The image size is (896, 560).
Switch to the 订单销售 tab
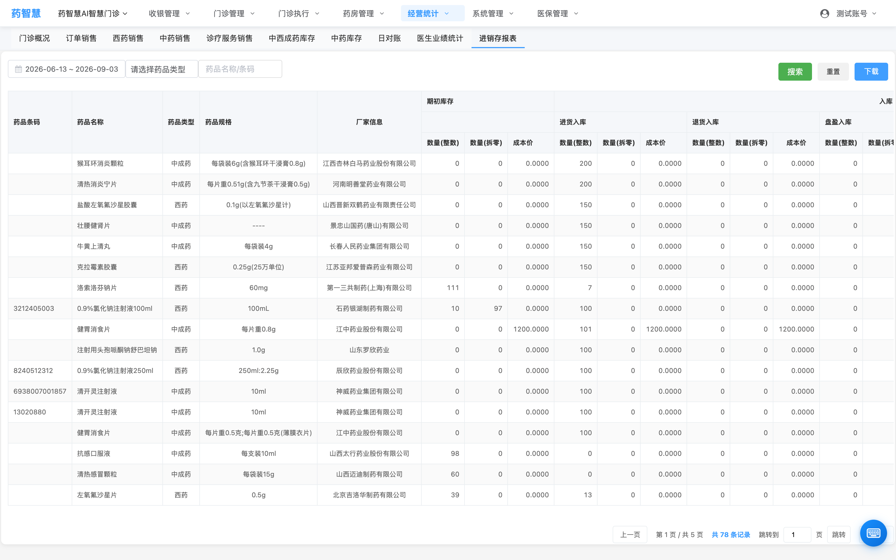tap(81, 38)
